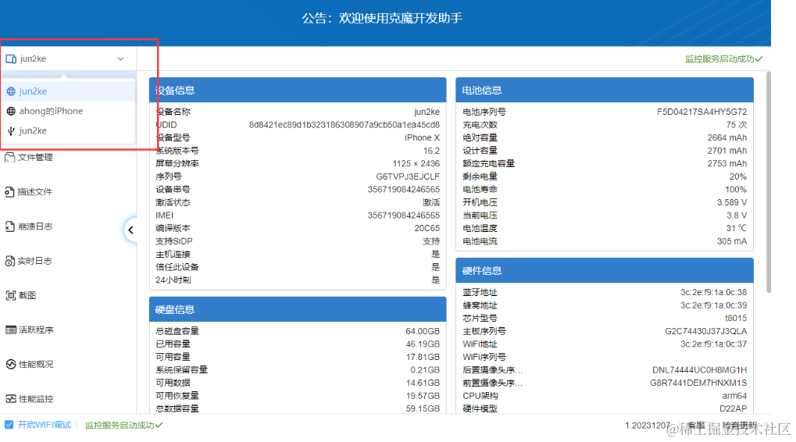Click the 描述文件 profile icon

(11, 192)
